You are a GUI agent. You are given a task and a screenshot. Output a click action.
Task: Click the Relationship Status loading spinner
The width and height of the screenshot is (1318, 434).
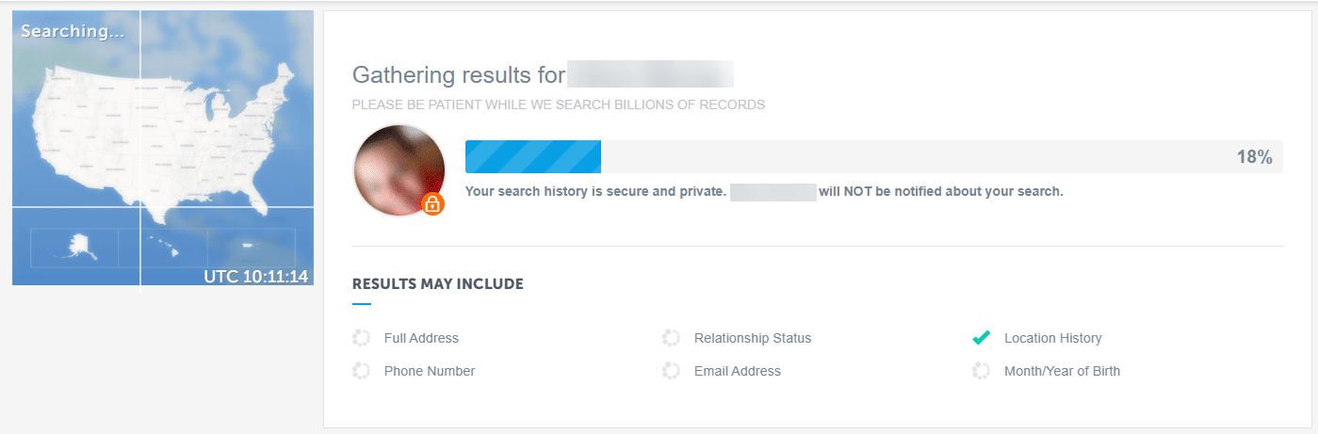coord(671,338)
